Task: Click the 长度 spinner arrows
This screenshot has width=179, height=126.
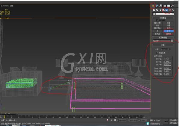Action: click(x=169, y=49)
